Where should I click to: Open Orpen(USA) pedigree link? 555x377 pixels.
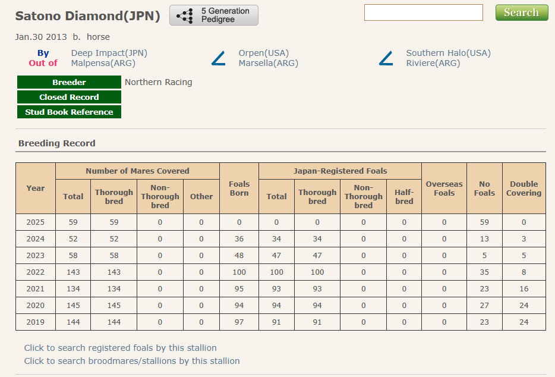[x=263, y=53]
